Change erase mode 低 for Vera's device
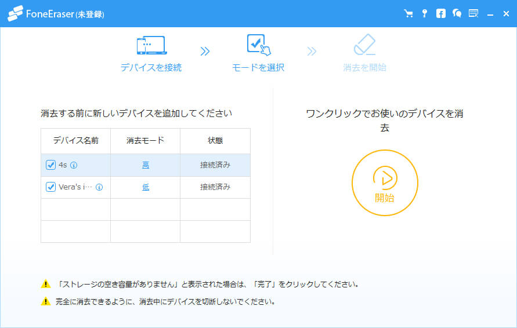Viewport: 517px width, 328px height. tap(146, 187)
